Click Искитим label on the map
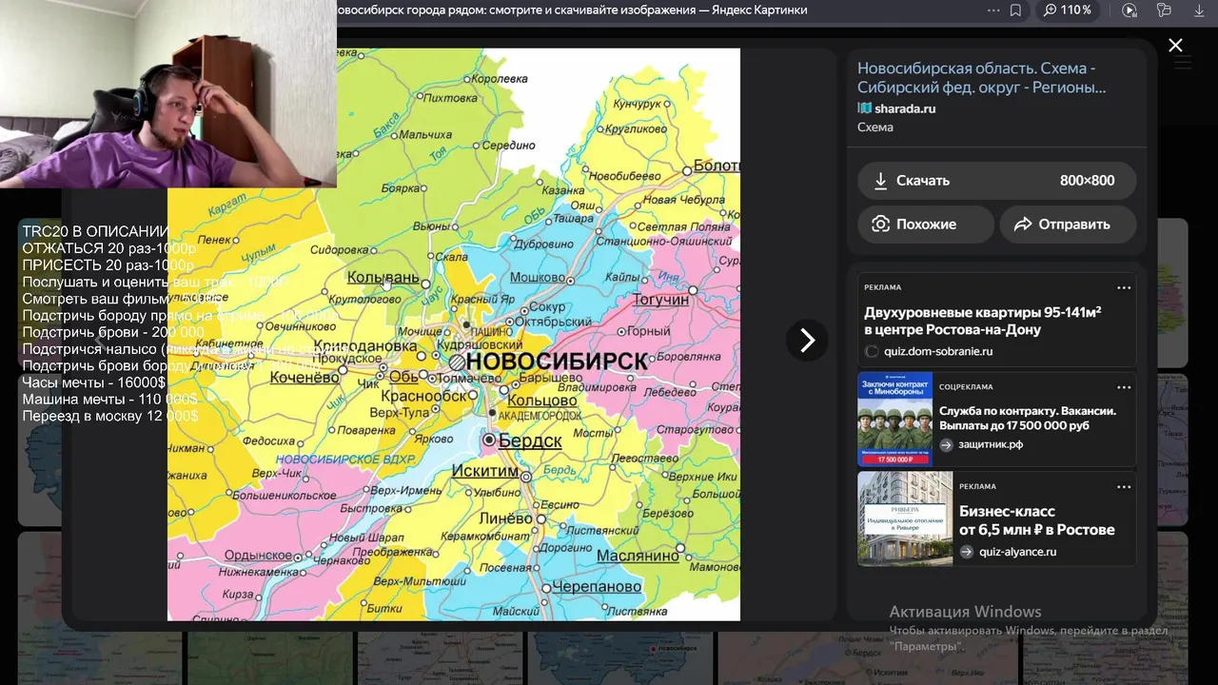1218x685 pixels. pyautogui.click(x=485, y=471)
